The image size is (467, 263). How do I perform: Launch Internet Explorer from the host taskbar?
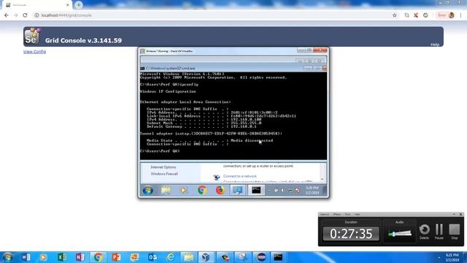click(170, 257)
